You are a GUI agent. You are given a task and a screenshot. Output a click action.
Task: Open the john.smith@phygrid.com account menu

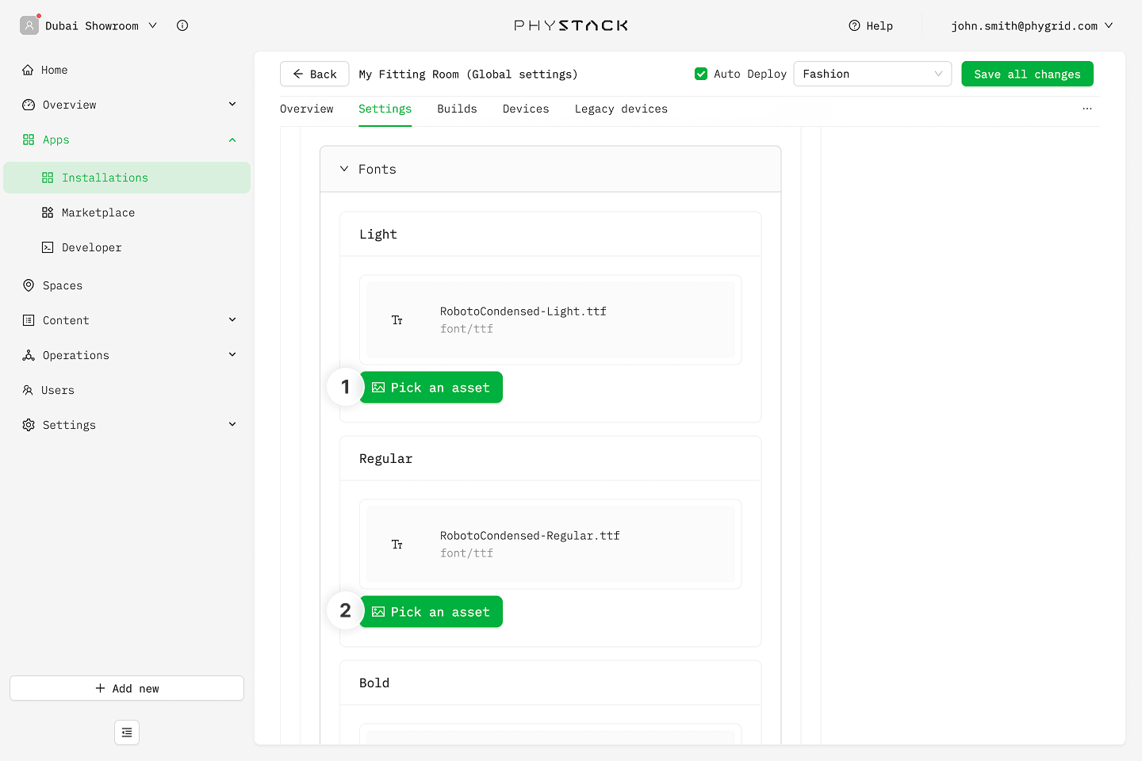point(1032,25)
